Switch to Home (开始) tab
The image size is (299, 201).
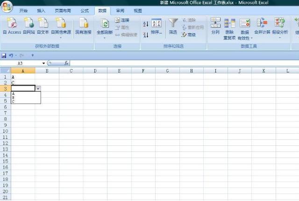click(23, 11)
